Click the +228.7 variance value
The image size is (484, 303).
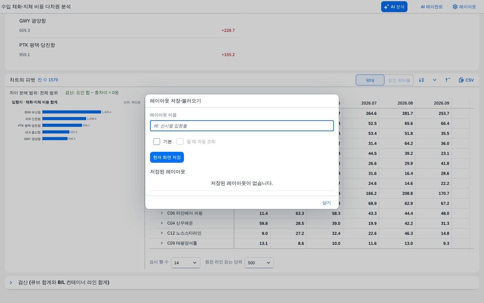[228, 30]
